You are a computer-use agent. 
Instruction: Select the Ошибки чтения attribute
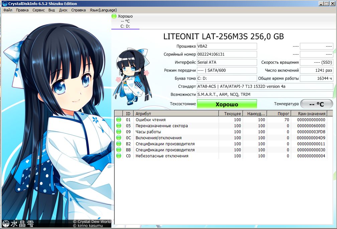[150, 120]
